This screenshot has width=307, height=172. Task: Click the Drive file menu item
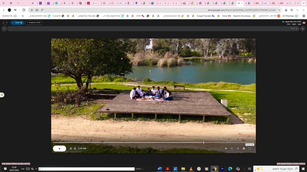(x=299, y=24)
